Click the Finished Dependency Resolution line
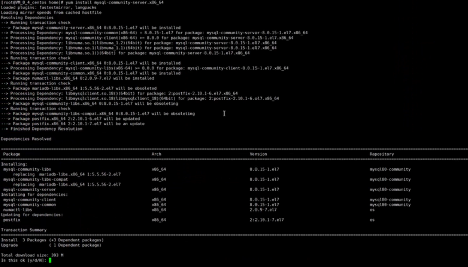 pyautogui.click(x=42, y=129)
